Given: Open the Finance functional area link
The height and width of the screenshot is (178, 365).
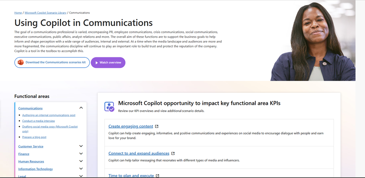Looking at the screenshot, I should [24, 154].
